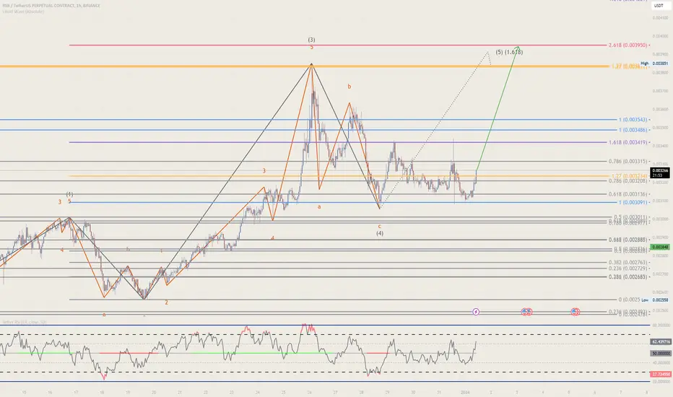Open the last US flag economic event icon
This screenshot has height=397, width=673.
coord(575,312)
